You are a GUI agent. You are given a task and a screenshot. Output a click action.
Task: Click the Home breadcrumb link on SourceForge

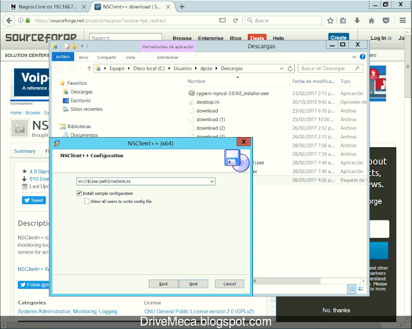click(15, 113)
